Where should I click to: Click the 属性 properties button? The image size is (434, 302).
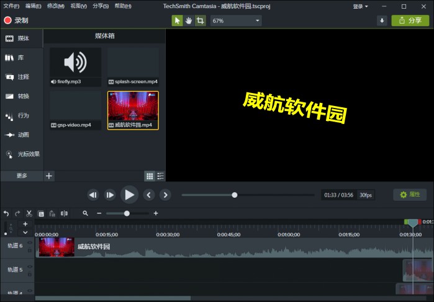click(410, 195)
